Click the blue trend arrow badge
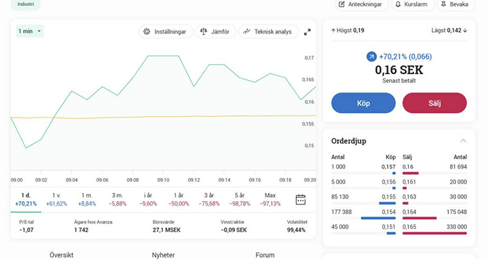487x259 pixels. pos(371,57)
